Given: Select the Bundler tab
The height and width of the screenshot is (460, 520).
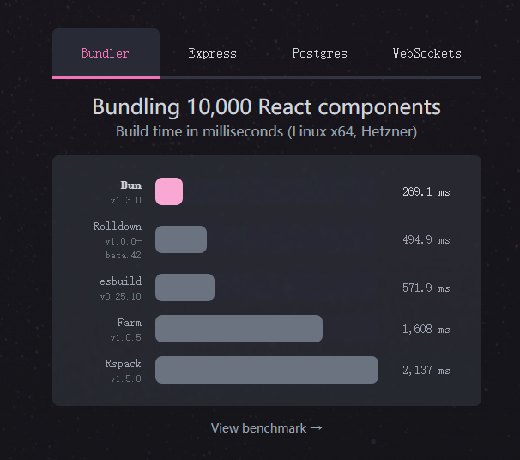Looking at the screenshot, I should [106, 53].
